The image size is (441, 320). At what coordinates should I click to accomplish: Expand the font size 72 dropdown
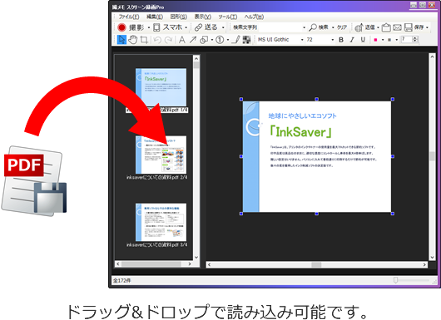333,40
